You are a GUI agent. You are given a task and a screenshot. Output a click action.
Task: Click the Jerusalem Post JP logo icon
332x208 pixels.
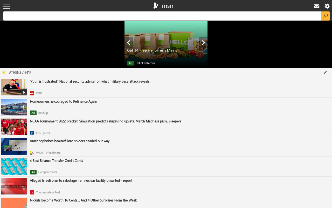pos(32,192)
